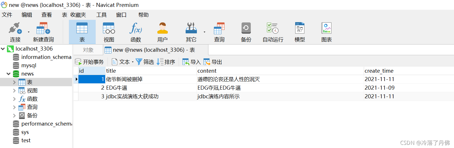
Task: Select the Table (表) toolbar button
Action: pos(82,32)
